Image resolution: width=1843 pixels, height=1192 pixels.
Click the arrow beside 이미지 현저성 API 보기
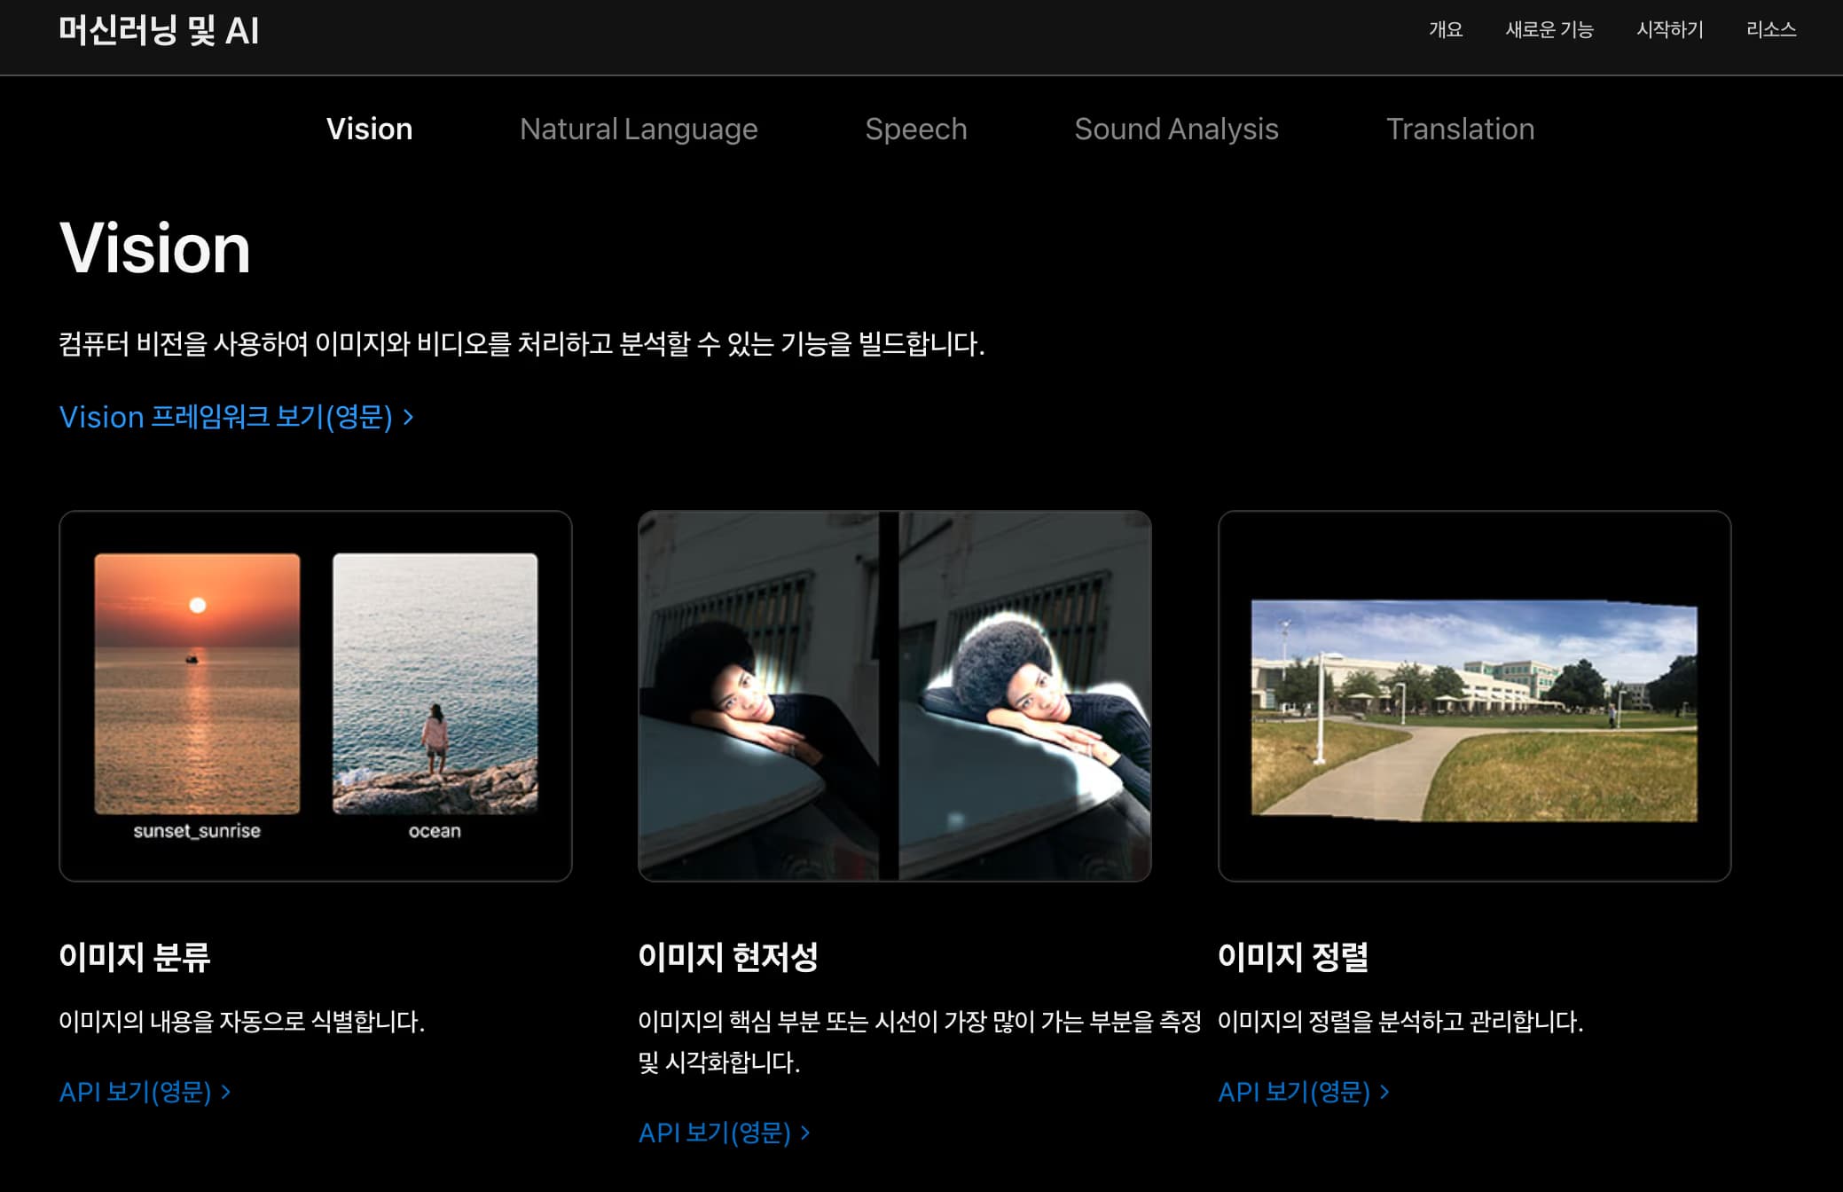(804, 1132)
